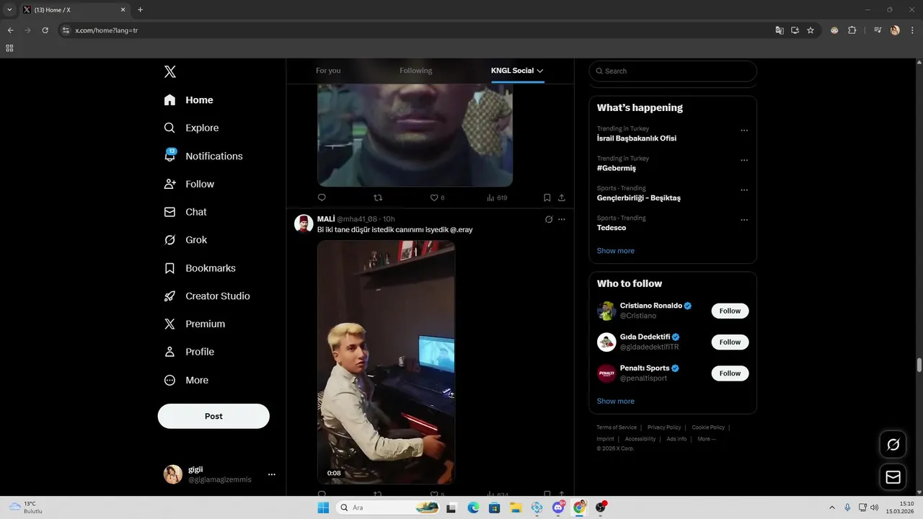Viewport: 923px width, 519px height.
Task: Open the Explore search icon
Action: [x=169, y=128]
